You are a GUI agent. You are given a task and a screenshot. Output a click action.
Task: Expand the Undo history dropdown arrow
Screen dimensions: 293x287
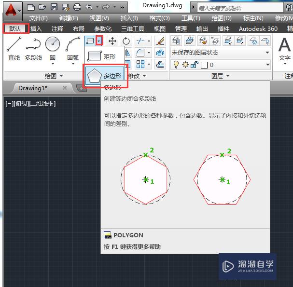[97, 7]
